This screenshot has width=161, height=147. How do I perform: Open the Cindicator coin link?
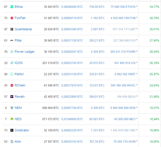22,130
